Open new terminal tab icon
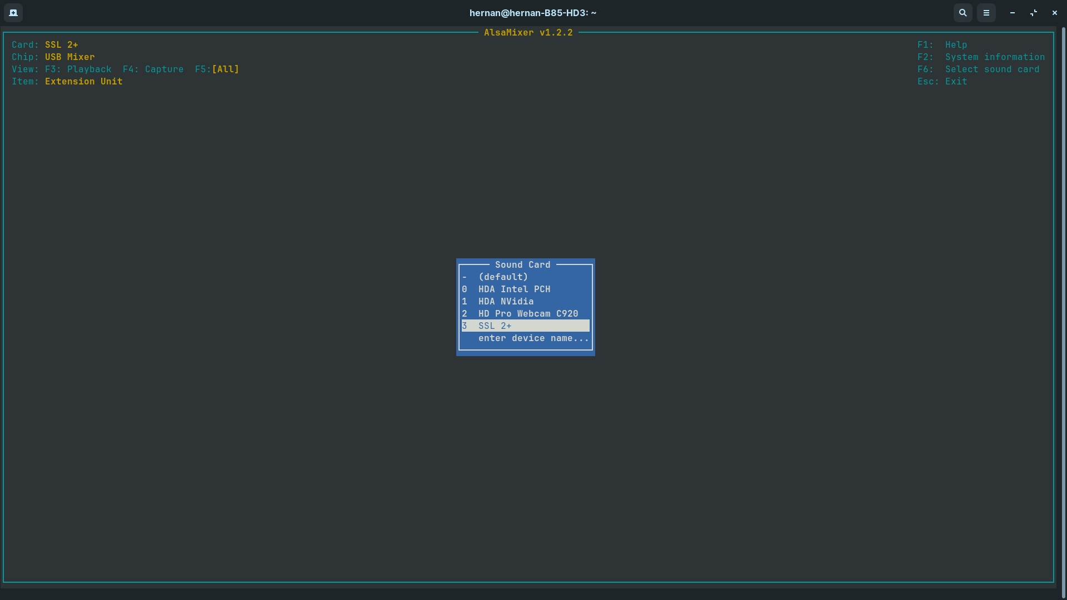This screenshot has height=600, width=1067. pyautogui.click(x=13, y=13)
